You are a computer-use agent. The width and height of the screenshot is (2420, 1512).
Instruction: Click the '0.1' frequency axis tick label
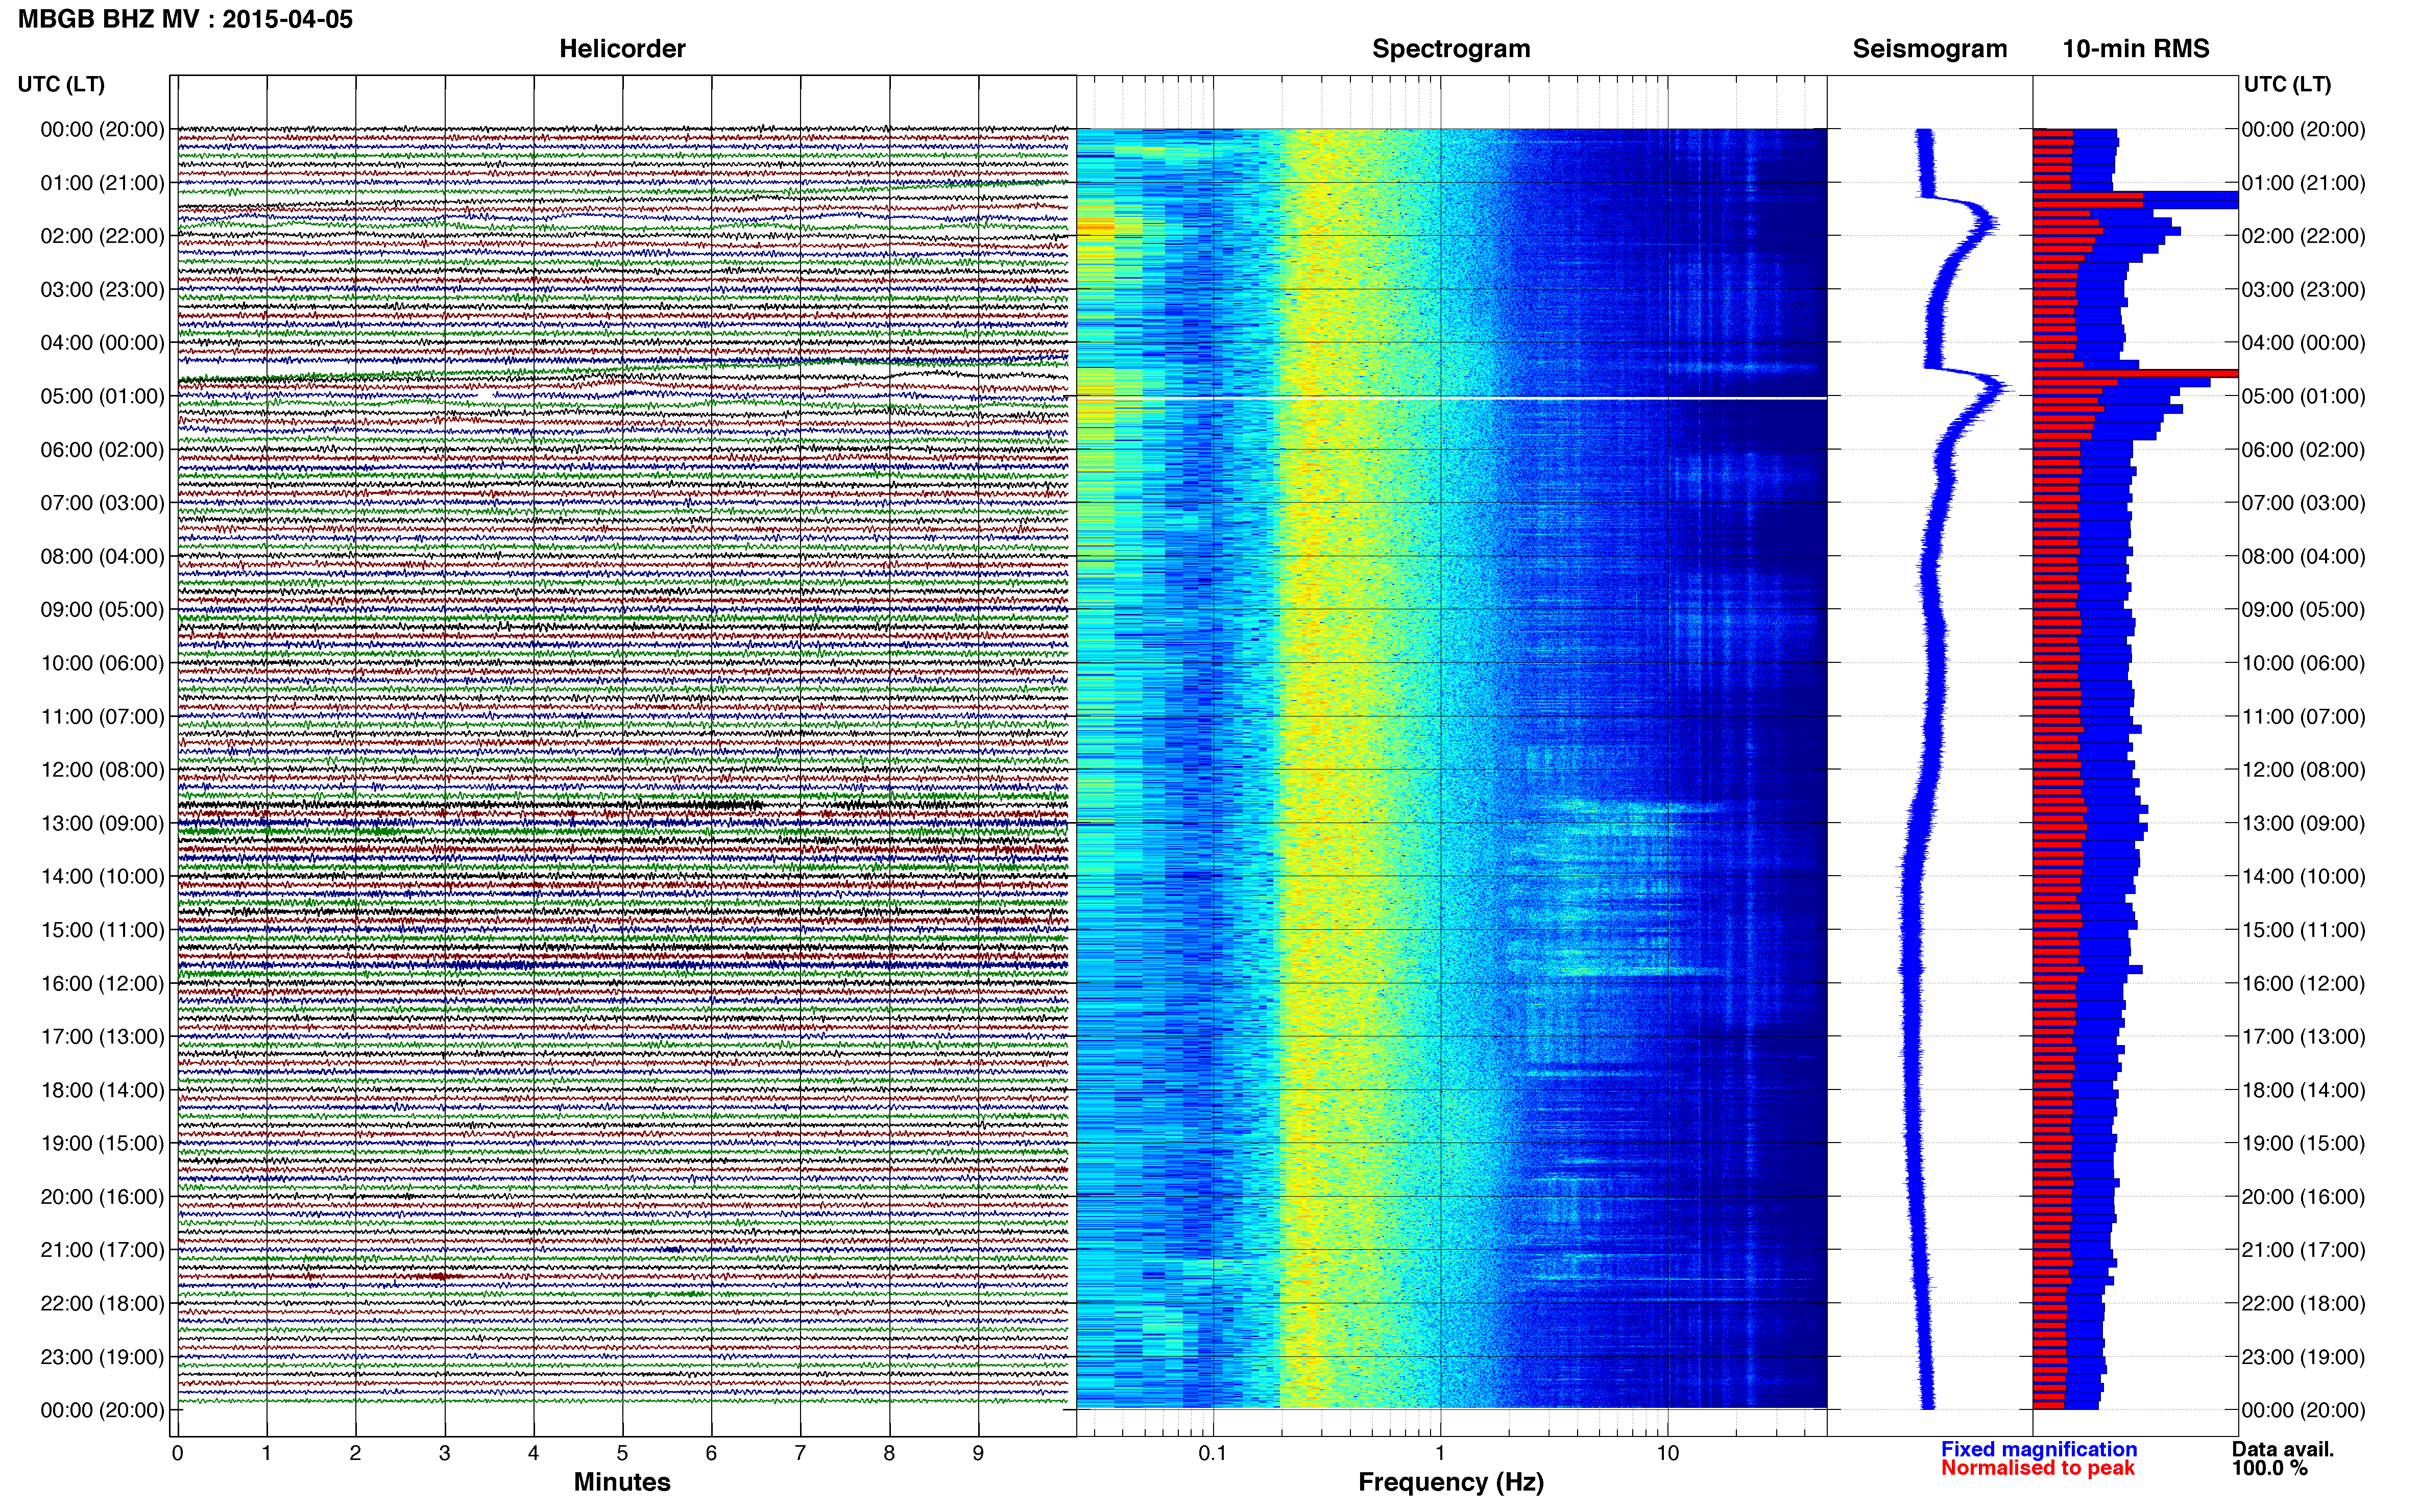click(x=1213, y=1453)
